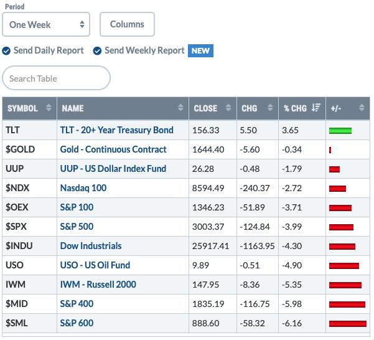Click the close value 156.33
This screenshot has height=340, width=374.
pos(205,130)
